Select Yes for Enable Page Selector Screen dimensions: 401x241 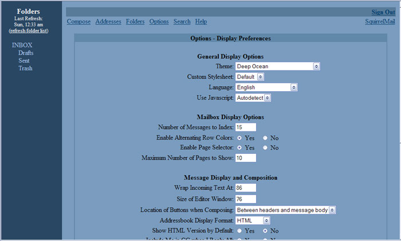tap(239, 147)
